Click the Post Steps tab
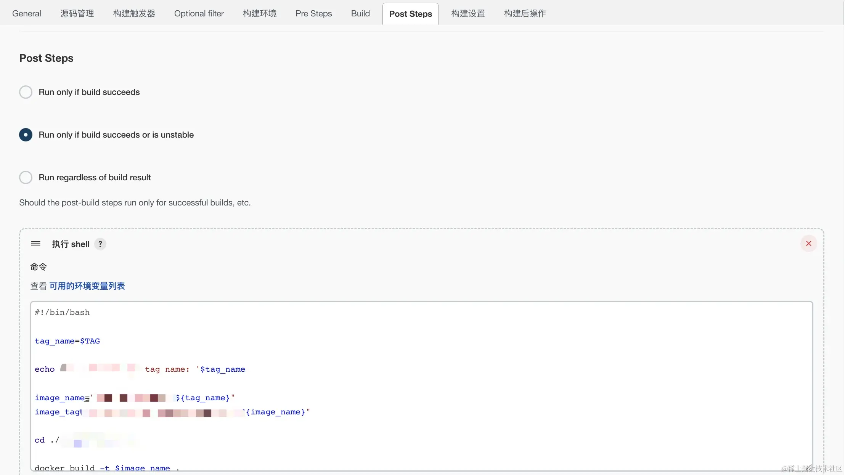Screen dimensions: 845x475 (410, 14)
